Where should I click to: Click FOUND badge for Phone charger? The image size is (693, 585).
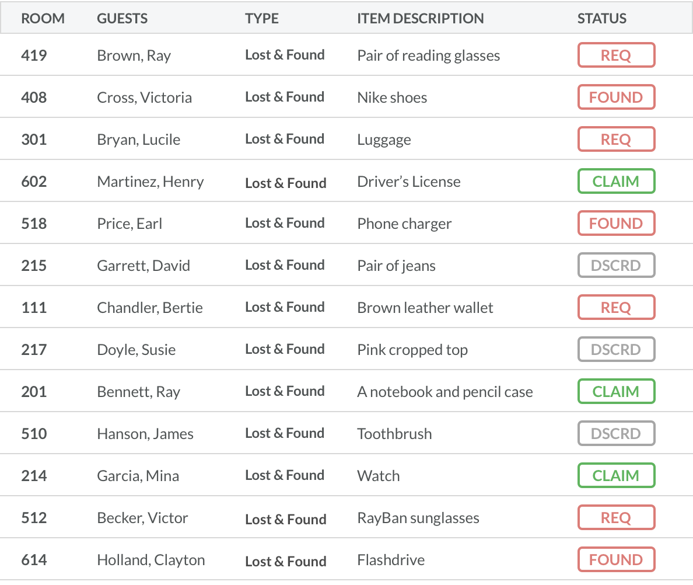coord(616,224)
